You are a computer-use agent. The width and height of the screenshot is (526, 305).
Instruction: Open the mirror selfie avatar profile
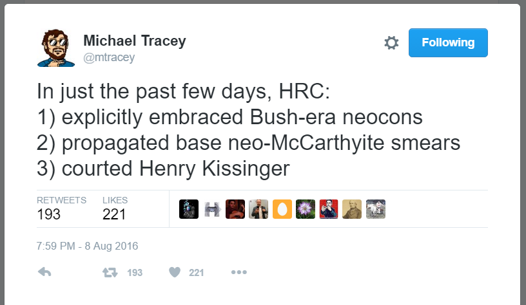[x=258, y=209]
